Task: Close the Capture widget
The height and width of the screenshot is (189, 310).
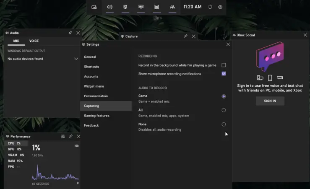Action: (x=193, y=36)
